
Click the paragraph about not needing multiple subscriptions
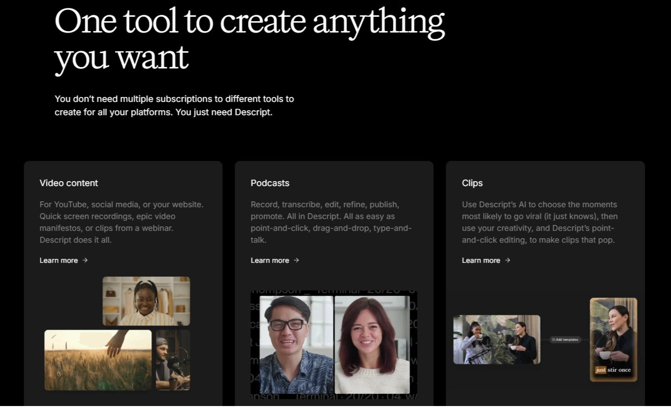(174, 105)
